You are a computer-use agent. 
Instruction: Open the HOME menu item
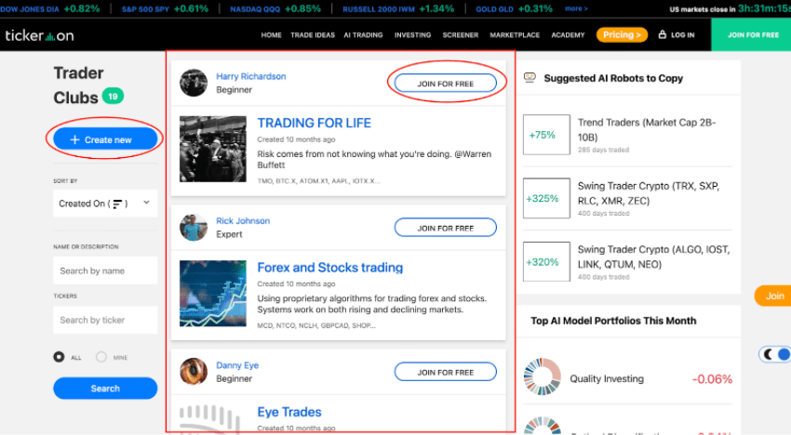pyautogui.click(x=272, y=34)
